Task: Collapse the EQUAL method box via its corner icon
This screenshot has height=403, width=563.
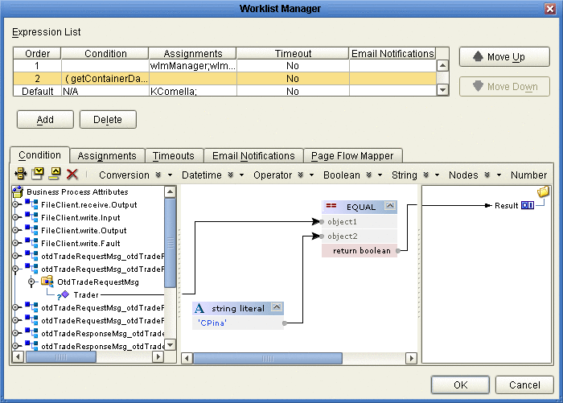Action: coord(390,206)
